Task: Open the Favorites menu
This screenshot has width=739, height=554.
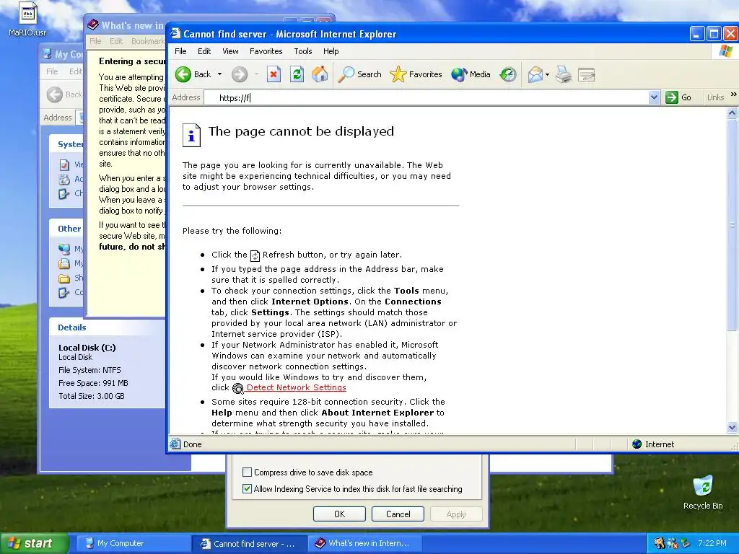Action: 266,51
